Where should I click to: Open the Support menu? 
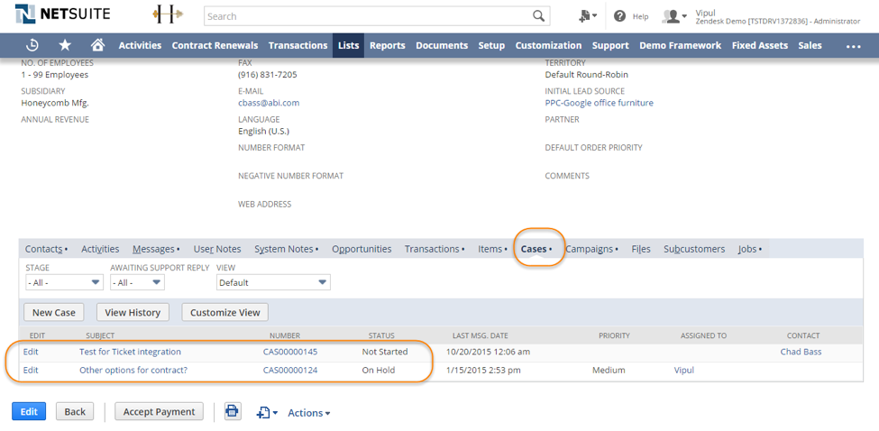pos(610,45)
